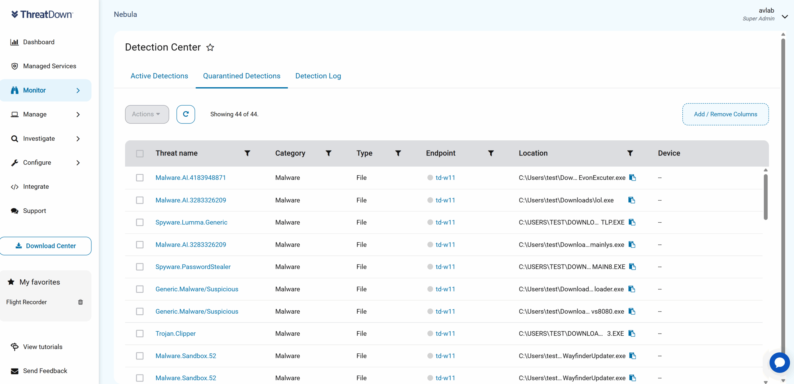Open Endpoint column filter icon
The image size is (794, 384).
point(491,153)
